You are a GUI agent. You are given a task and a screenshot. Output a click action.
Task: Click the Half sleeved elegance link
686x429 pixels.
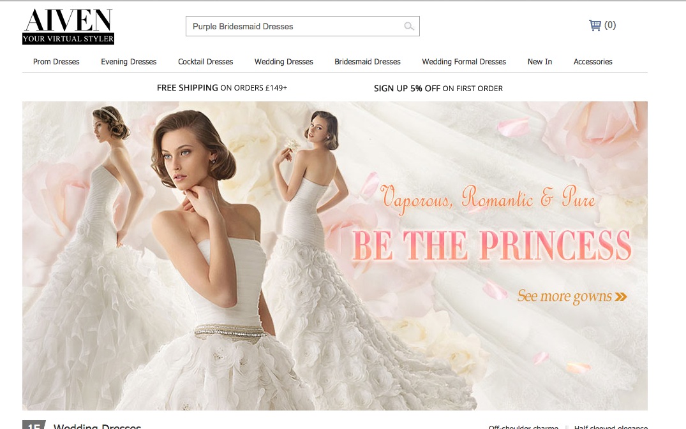coord(610,427)
